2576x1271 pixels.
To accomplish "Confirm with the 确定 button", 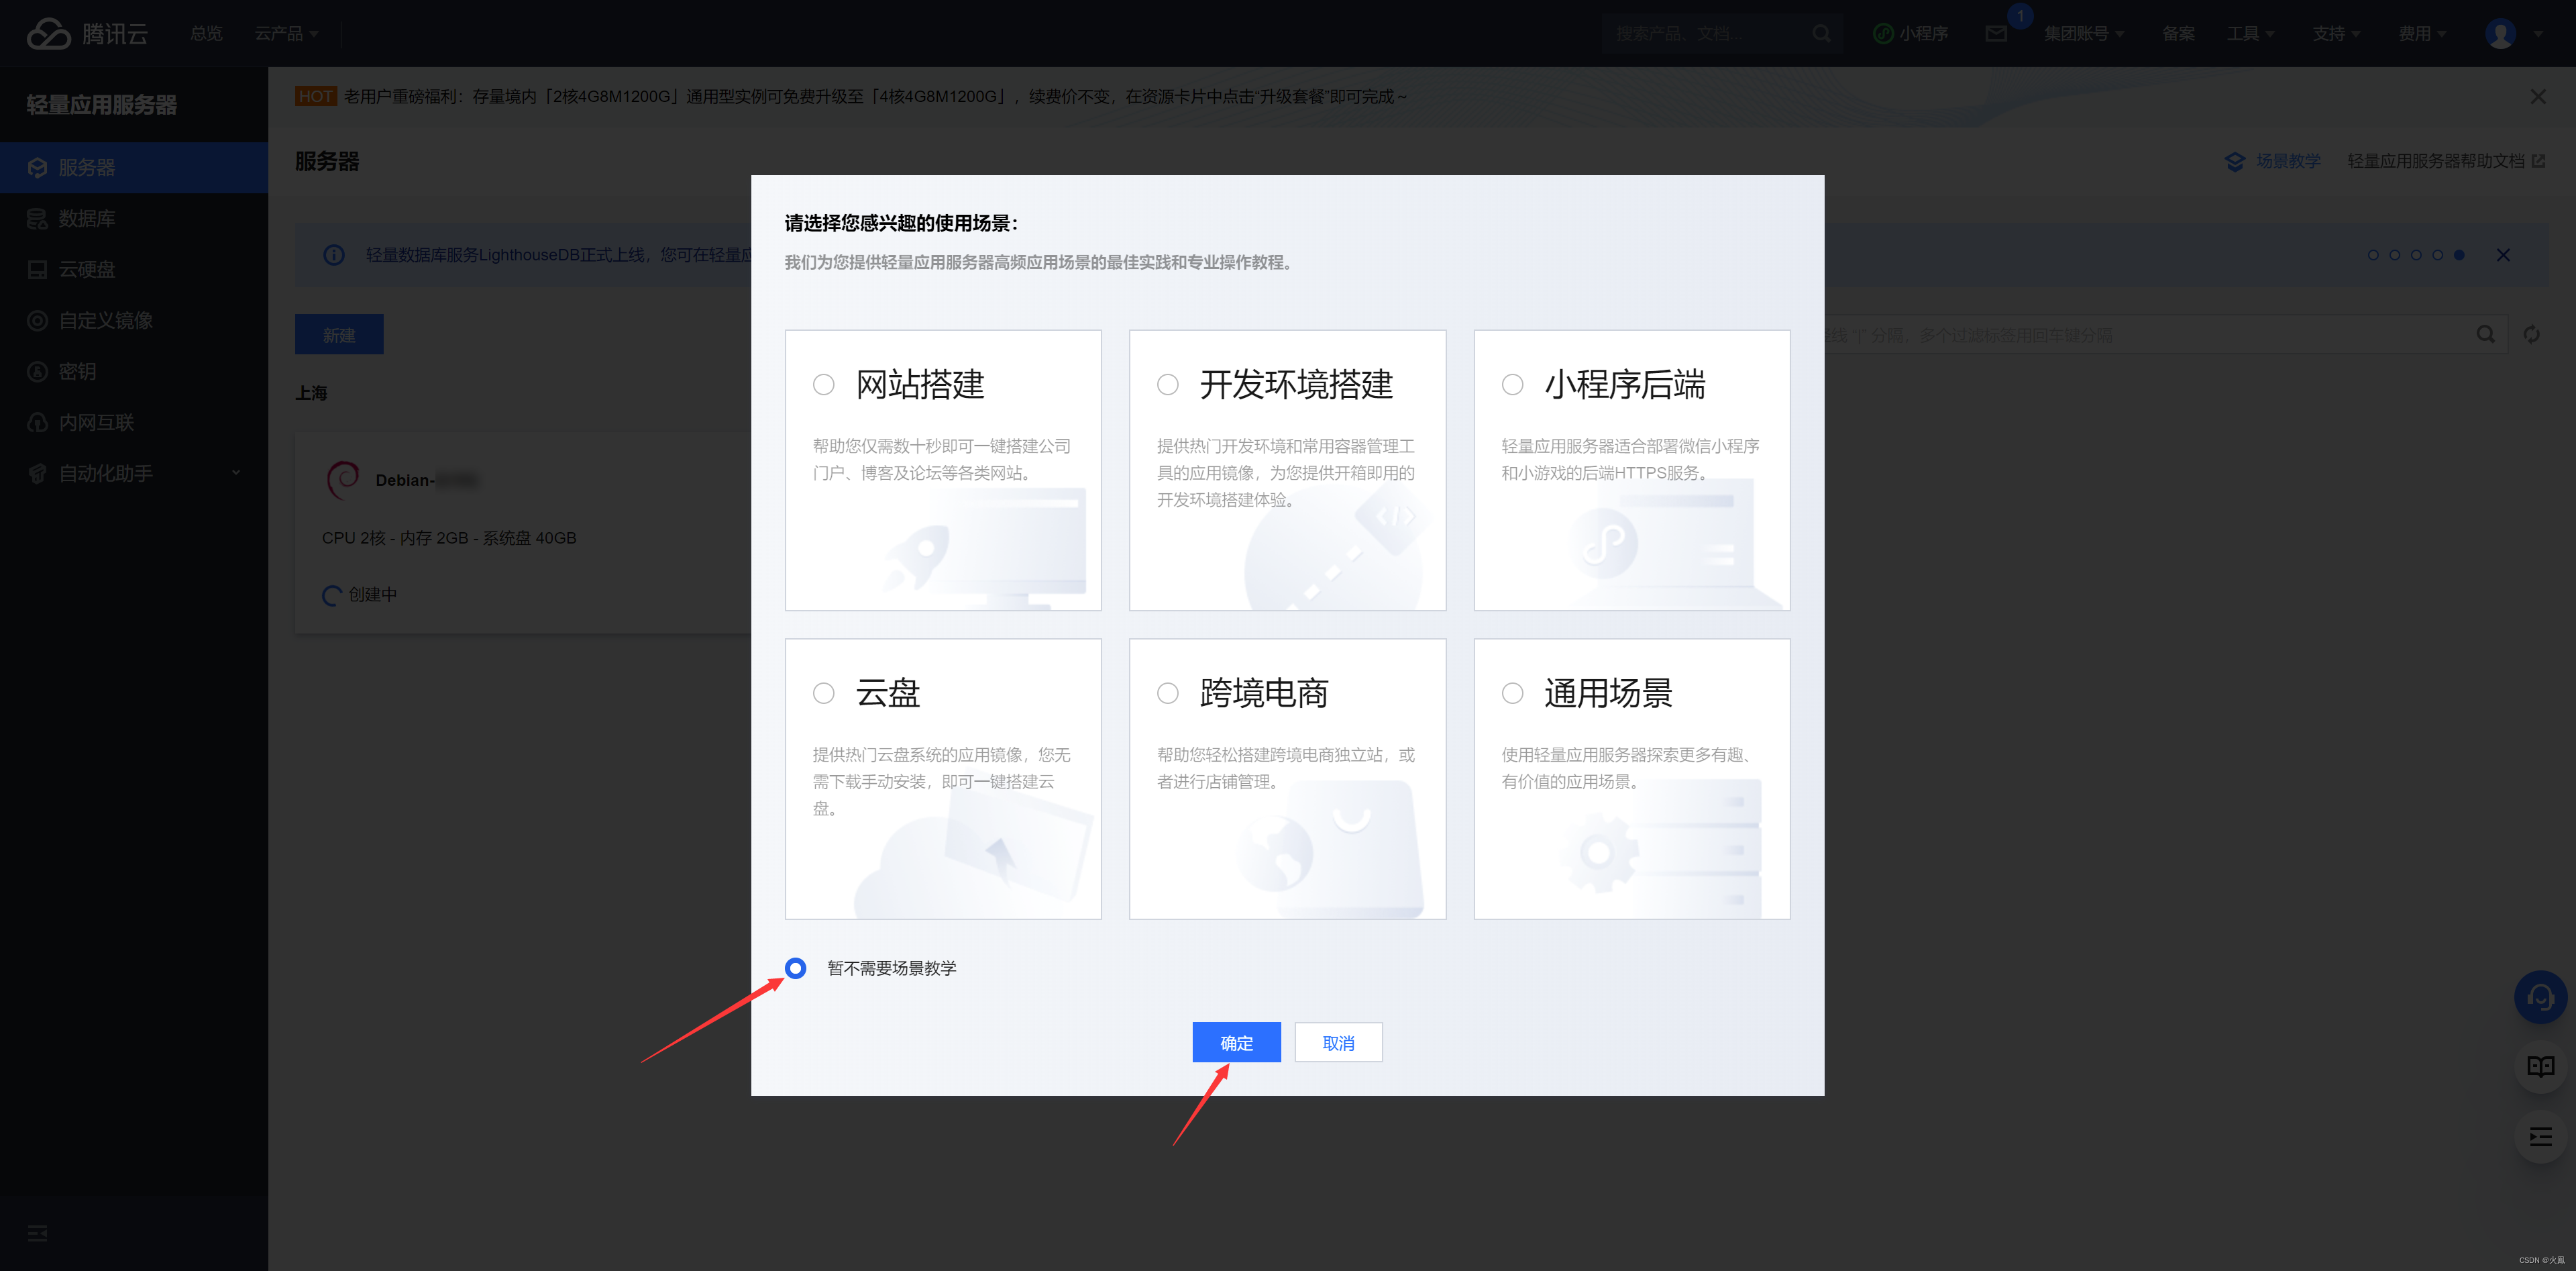I will click(x=1236, y=1042).
